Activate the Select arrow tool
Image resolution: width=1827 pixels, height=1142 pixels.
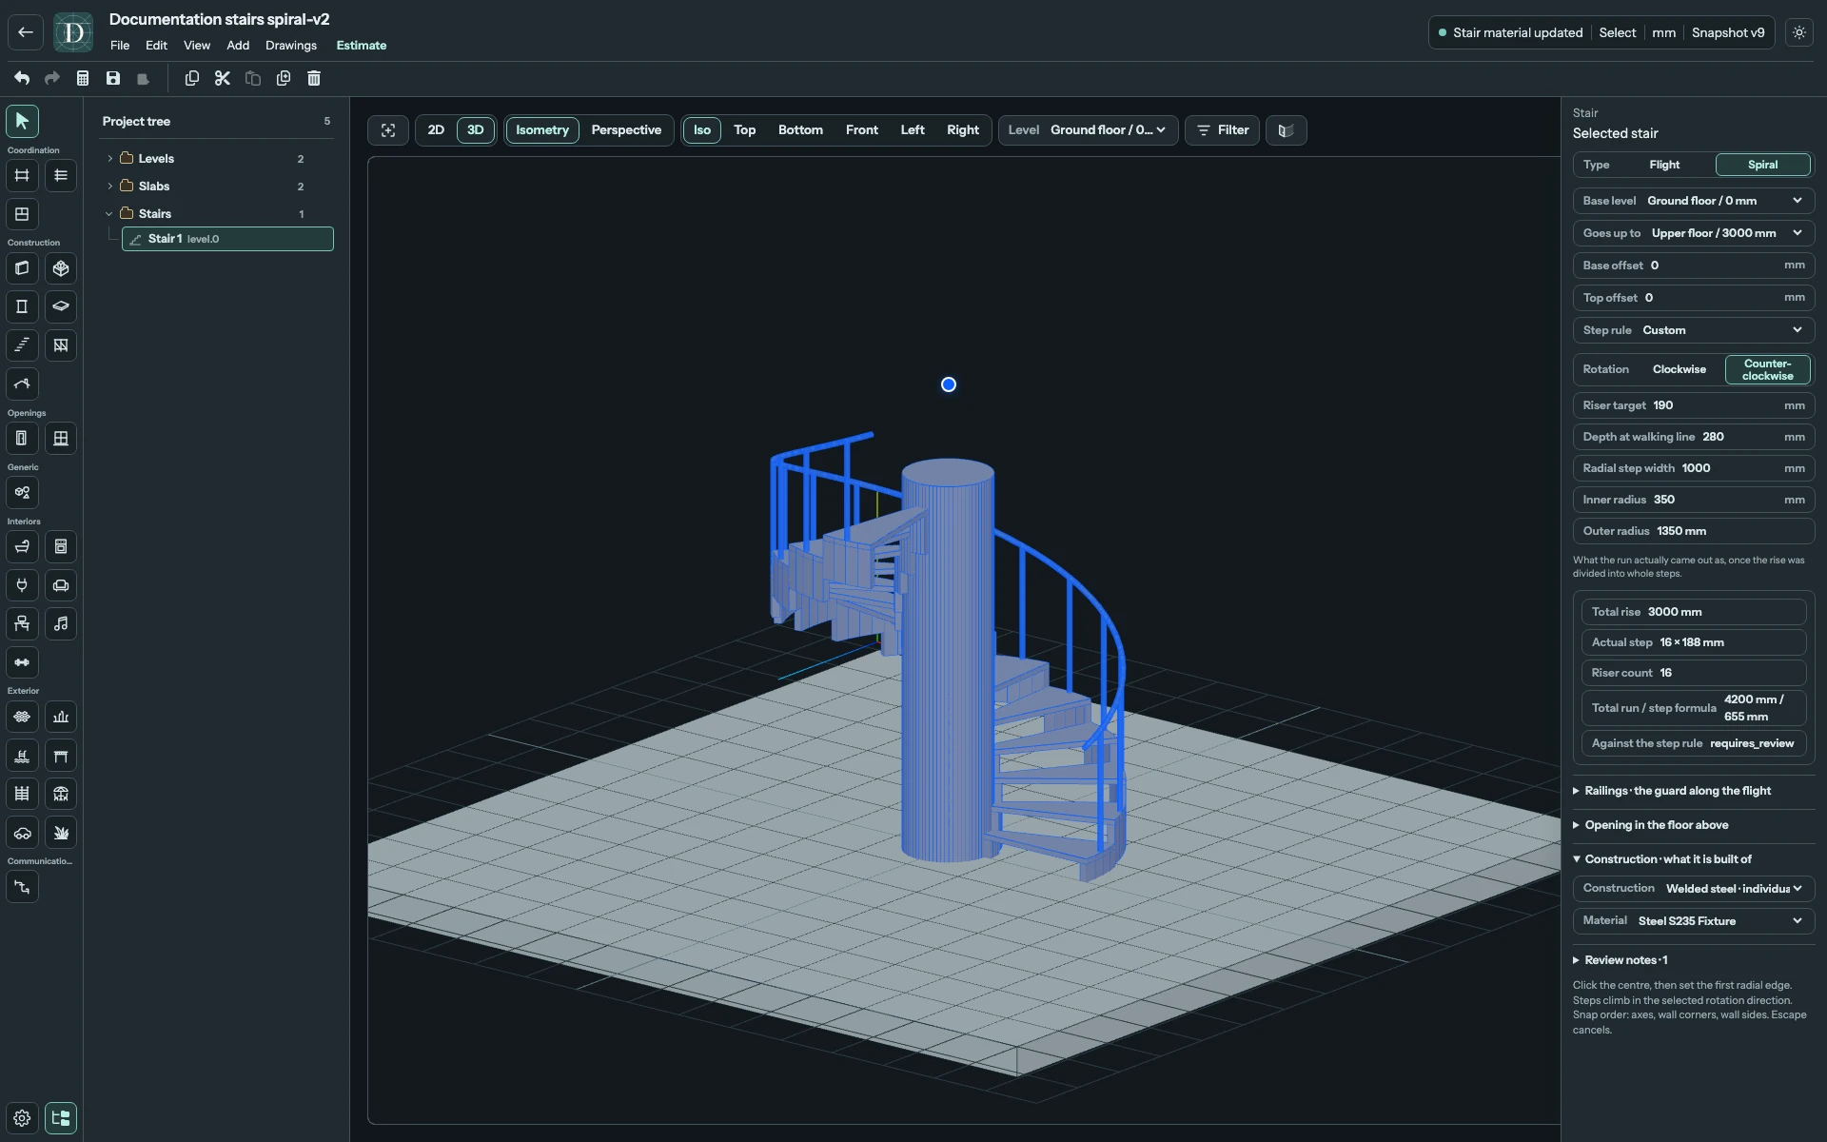[x=22, y=122]
